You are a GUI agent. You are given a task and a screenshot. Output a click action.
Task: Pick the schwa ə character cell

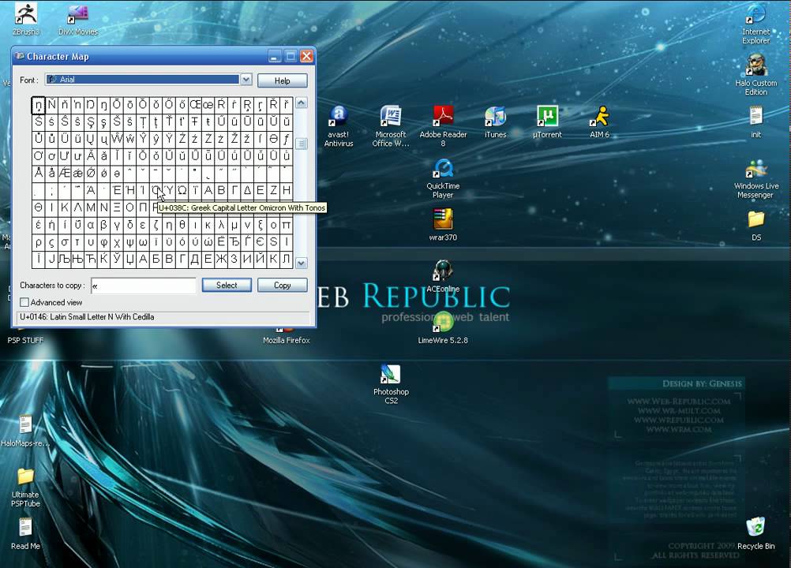click(117, 174)
